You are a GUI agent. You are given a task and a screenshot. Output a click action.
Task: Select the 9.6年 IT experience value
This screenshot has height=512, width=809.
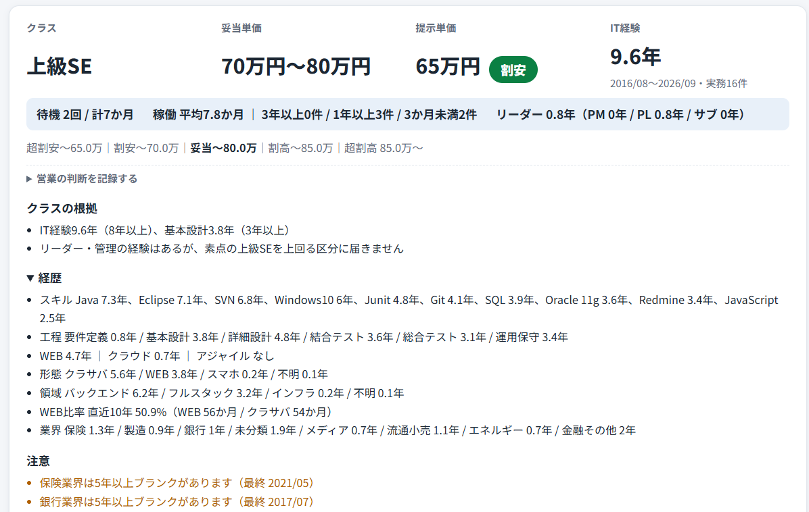(x=635, y=57)
